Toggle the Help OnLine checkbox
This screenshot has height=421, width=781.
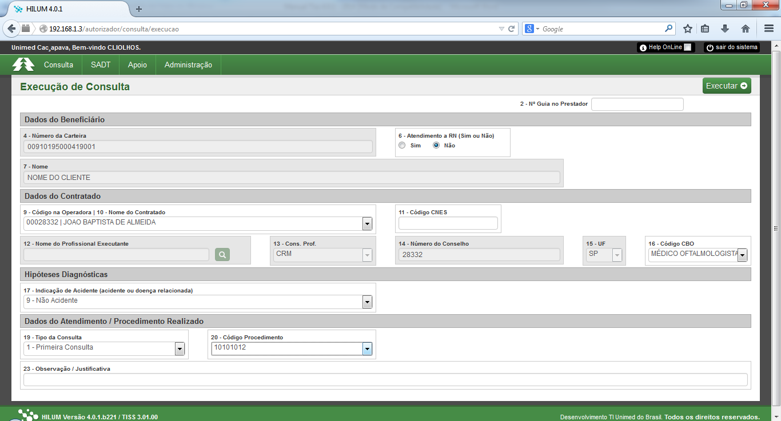coord(688,47)
